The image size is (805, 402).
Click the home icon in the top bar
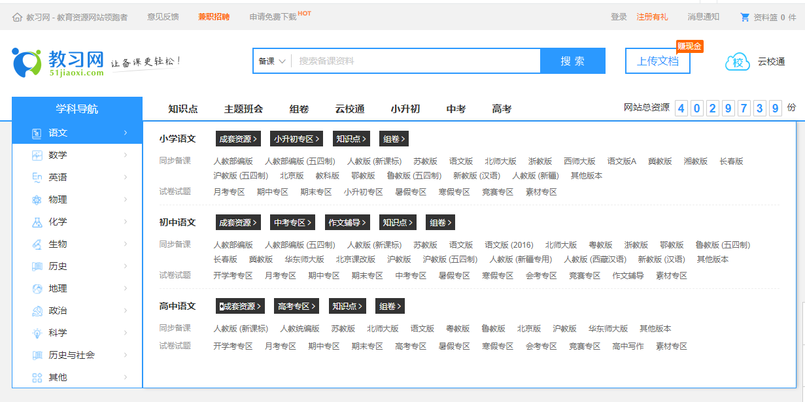coord(18,18)
